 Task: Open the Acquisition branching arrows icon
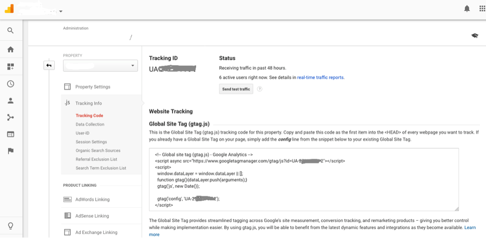click(10, 118)
